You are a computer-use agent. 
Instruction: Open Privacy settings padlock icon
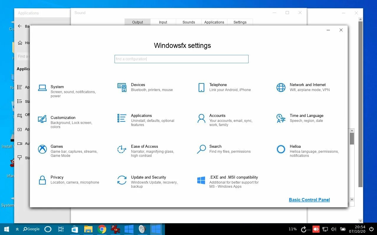[42, 180]
